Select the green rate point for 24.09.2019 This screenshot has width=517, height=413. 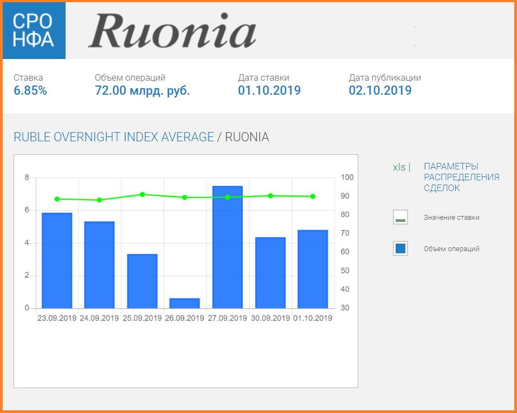pyautogui.click(x=99, y=200)
